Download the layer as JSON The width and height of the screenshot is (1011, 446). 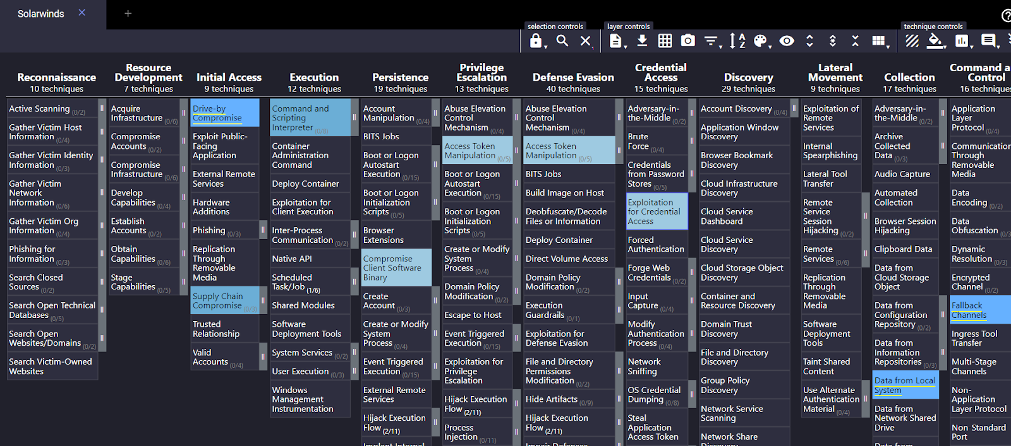[x=642, y=41]
